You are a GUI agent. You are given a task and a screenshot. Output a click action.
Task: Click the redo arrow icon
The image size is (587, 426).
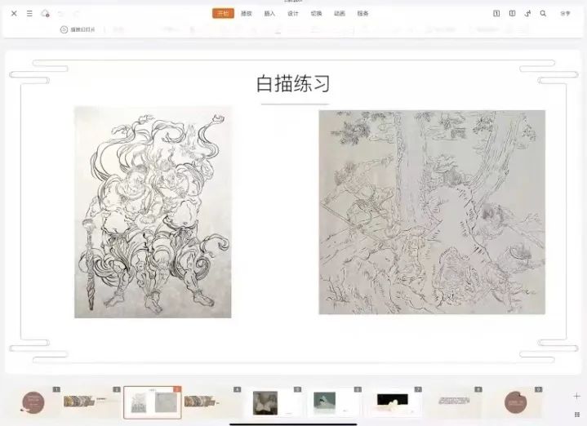76,14
